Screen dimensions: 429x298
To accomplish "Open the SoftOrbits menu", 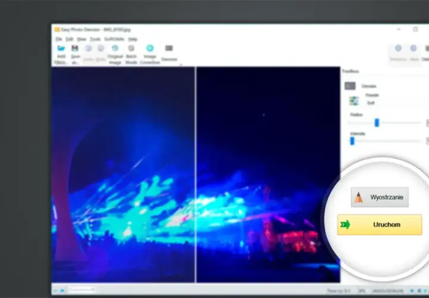I will pyautogui.click(x=114, y=39).
